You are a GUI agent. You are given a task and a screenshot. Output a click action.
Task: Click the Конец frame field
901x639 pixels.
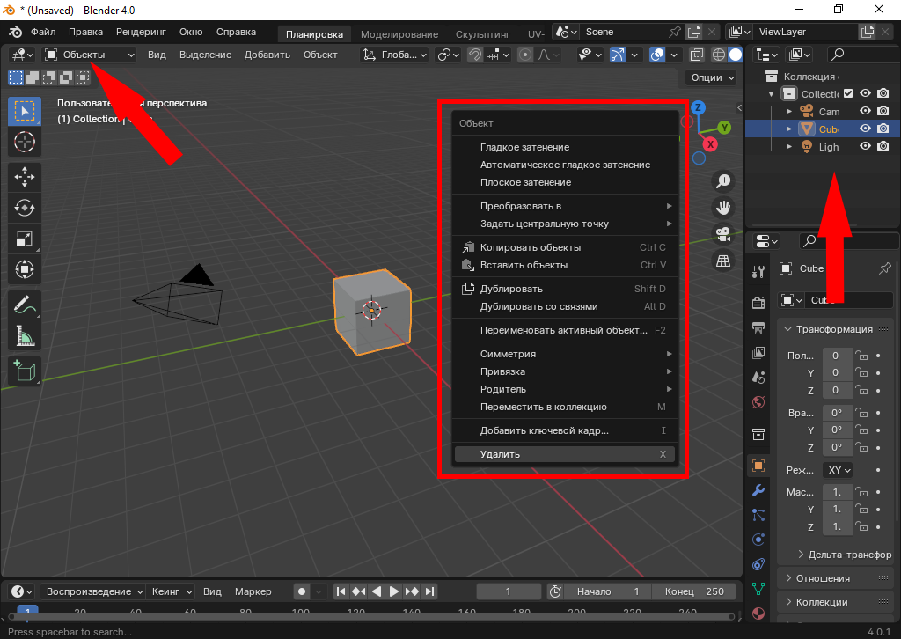[x=695, y=591]
